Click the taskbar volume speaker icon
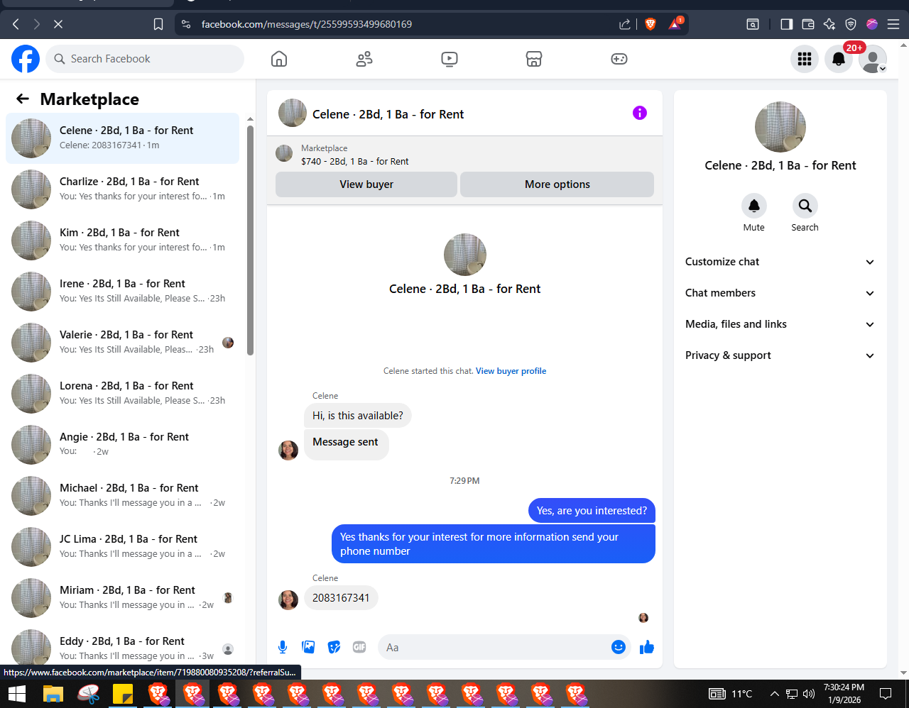Viewport: 909px width, 708px height. [x=808, y=694]
